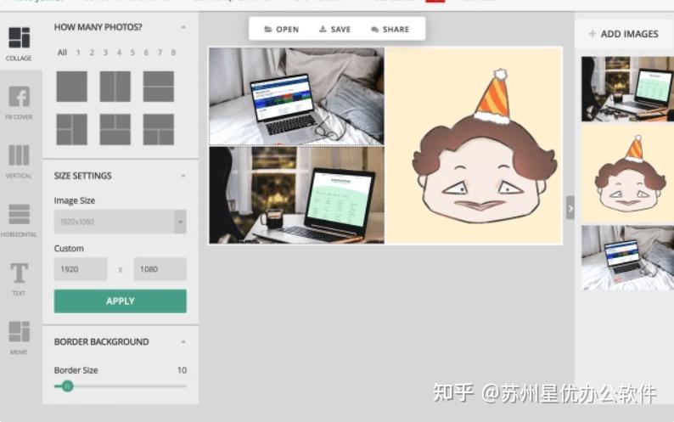
Task: Pick the two-column layout template
Action: (115, 87)
